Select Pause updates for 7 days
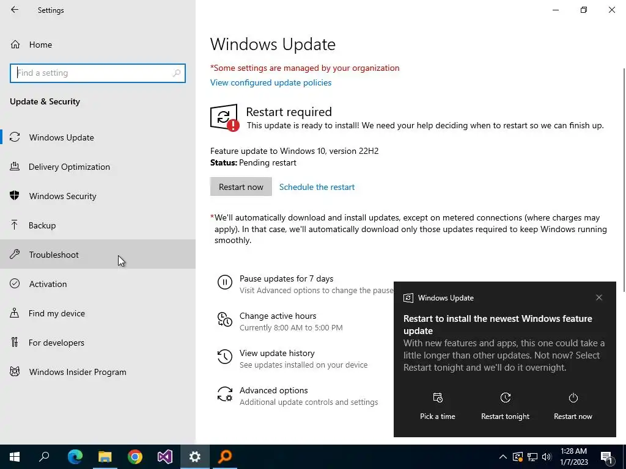The width and height of the screenshot is (626, 469). [x=286, y=278]
